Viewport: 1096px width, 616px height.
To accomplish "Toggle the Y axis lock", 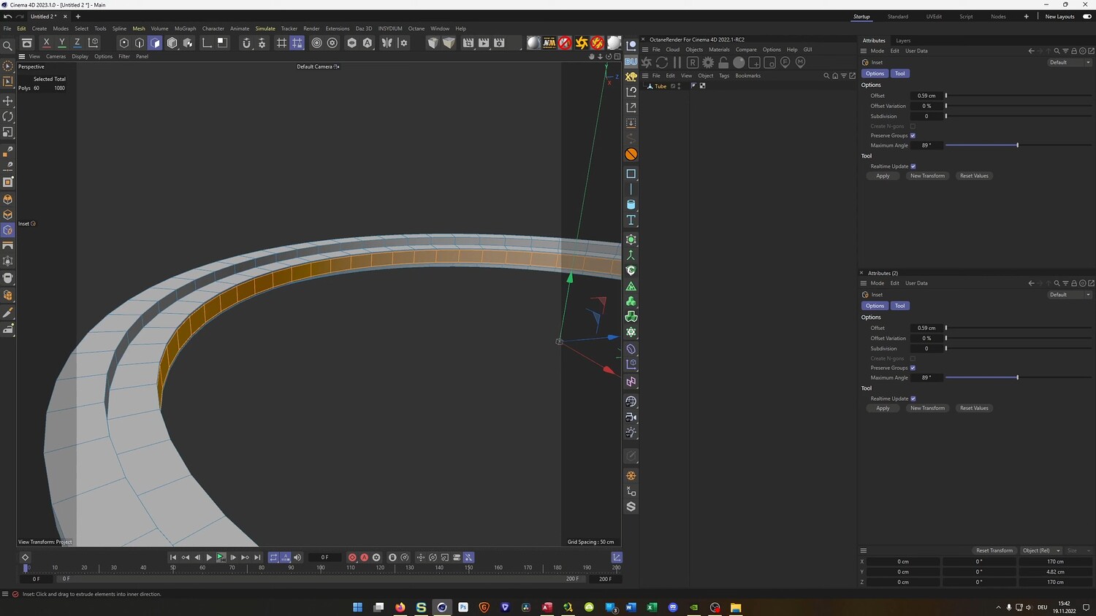I will [62, 43].
